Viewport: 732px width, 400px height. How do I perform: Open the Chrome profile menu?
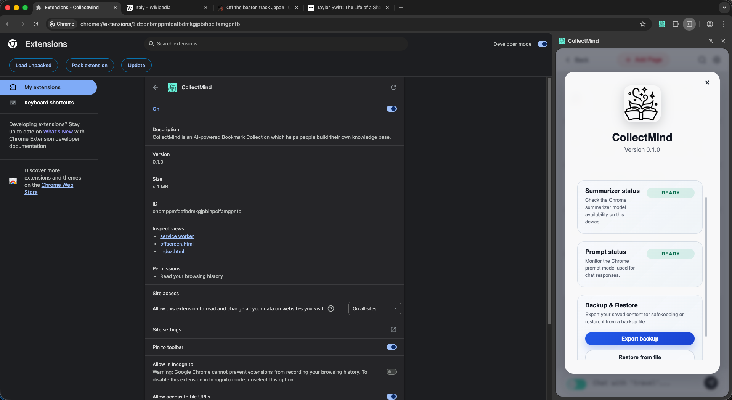(710, 24)
